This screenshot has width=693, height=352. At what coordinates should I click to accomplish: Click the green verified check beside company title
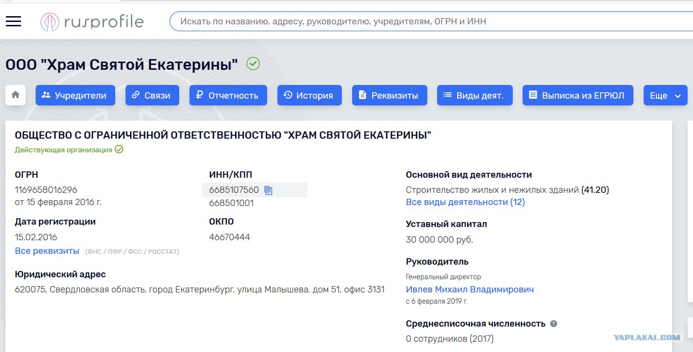(253, 63)
